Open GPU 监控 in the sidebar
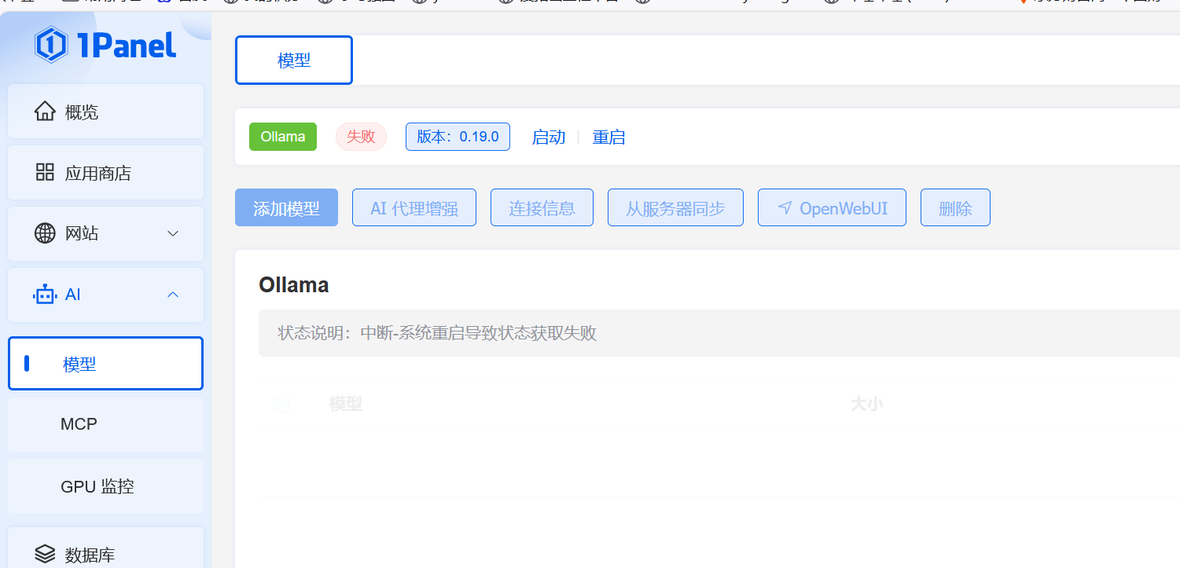This screenshot has width=1180, height=568. point(97,486)
